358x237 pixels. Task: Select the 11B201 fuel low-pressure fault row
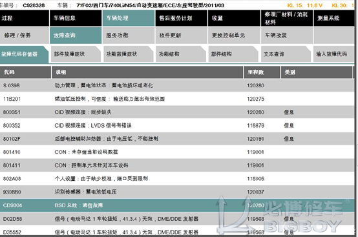[x=177, y=99]
